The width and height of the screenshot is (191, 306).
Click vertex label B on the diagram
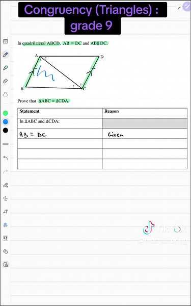point(22,89)
